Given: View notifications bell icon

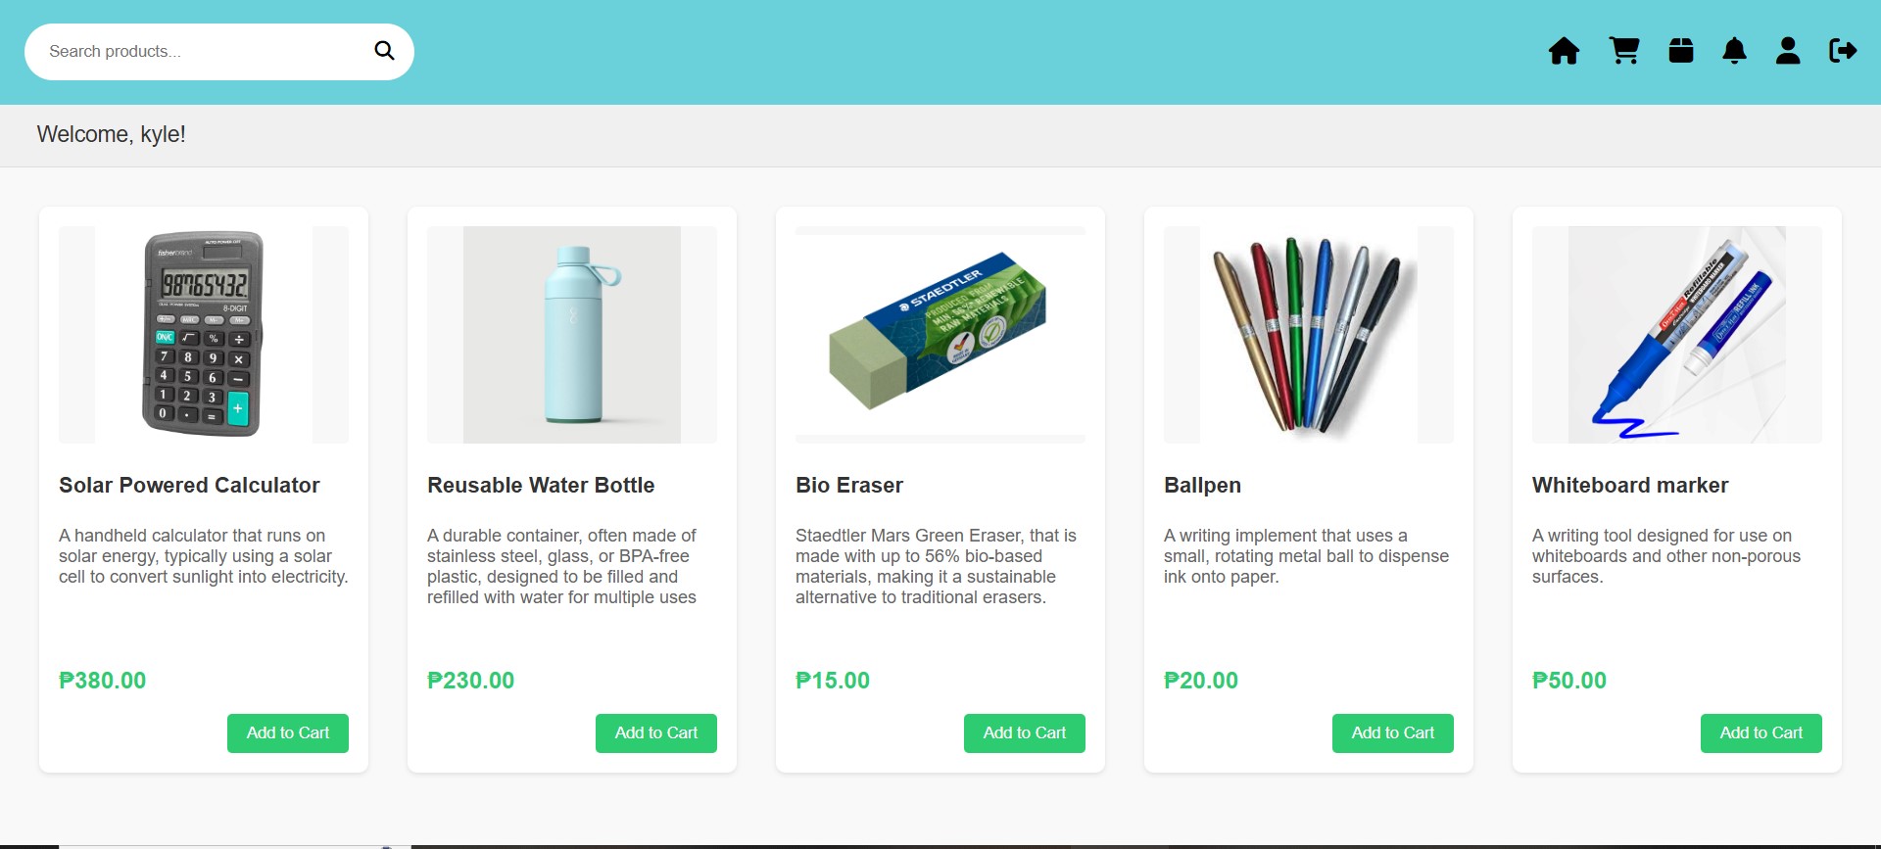Looking at the screenshot, I should [x=1734, y=51].
